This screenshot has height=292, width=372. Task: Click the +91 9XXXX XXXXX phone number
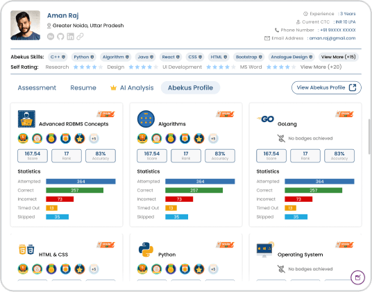click(338, 30)
